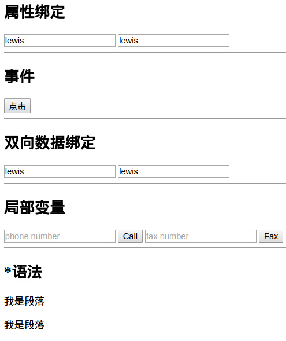Select the right lewis input under 属性绑定

173,41
